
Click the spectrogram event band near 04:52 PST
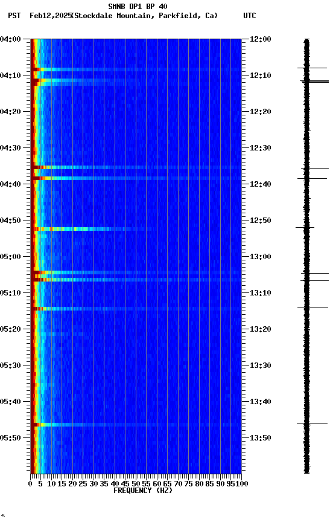click(x=136, y=229)
